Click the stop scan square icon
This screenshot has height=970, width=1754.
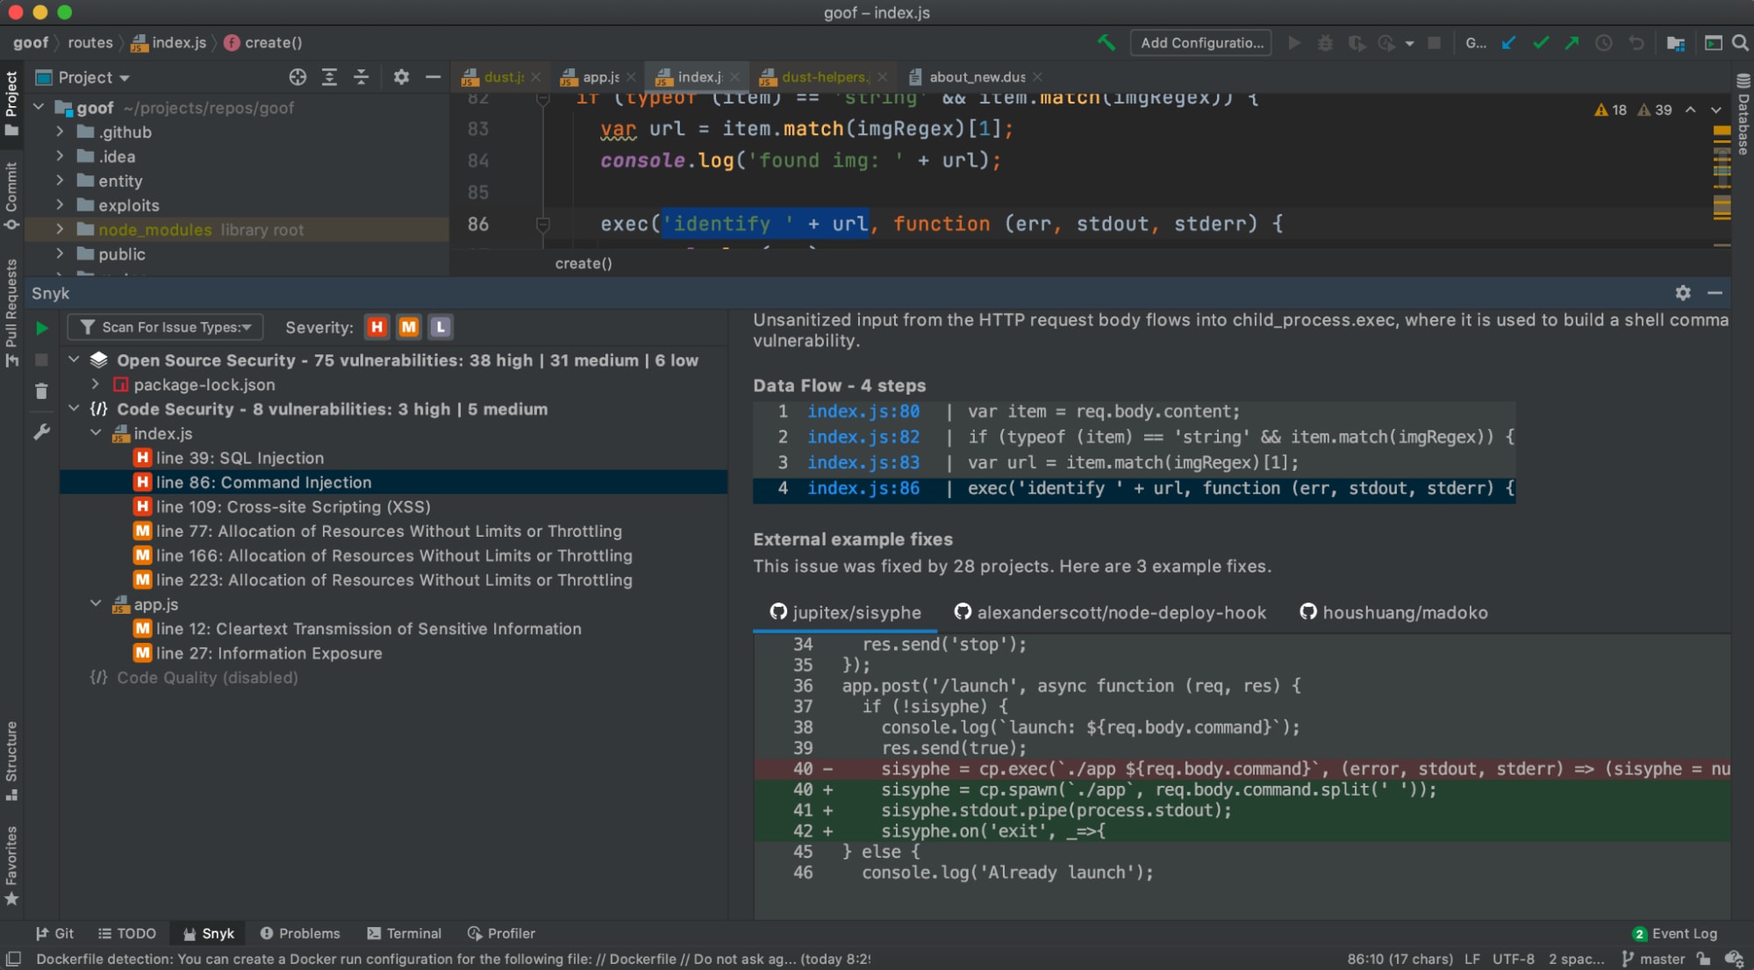[x=41, y=360]
